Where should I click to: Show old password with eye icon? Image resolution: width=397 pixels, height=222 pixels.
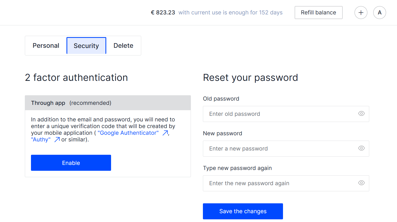pyautogui.click(x=361, y=114)
